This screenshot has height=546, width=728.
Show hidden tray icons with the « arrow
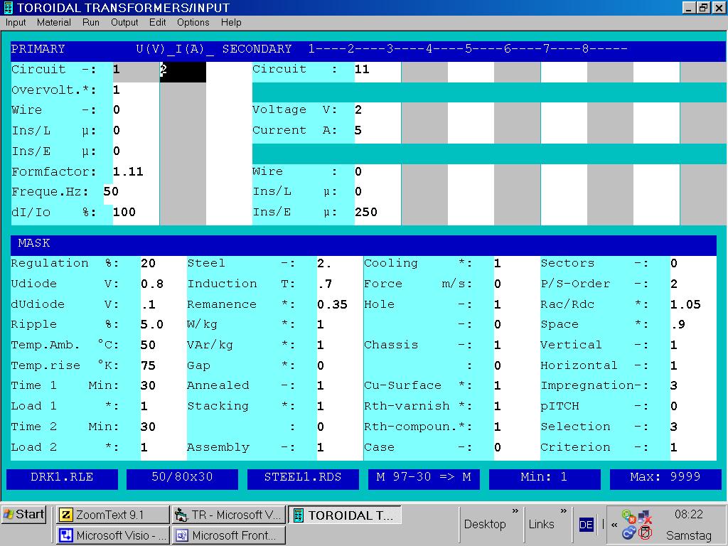click(614, 525)
